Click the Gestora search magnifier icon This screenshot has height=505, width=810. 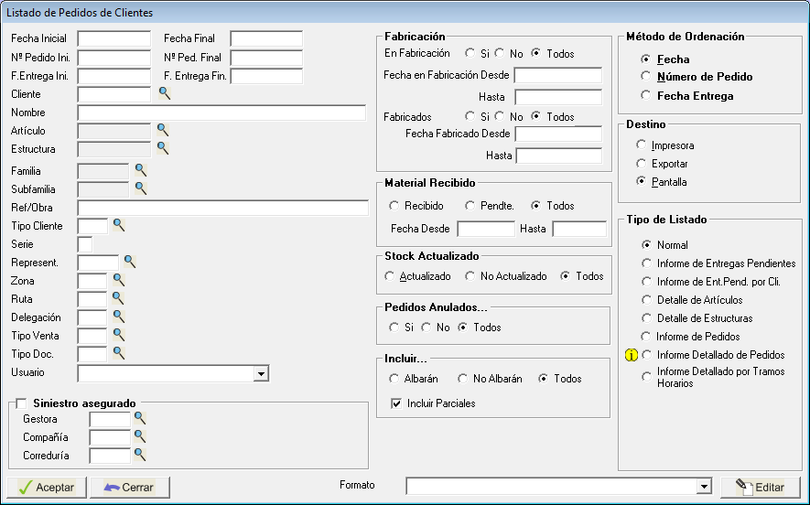click(x=140, y=418)
